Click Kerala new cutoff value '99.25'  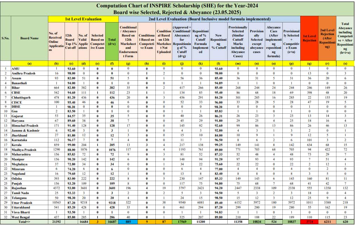[219, 145]
